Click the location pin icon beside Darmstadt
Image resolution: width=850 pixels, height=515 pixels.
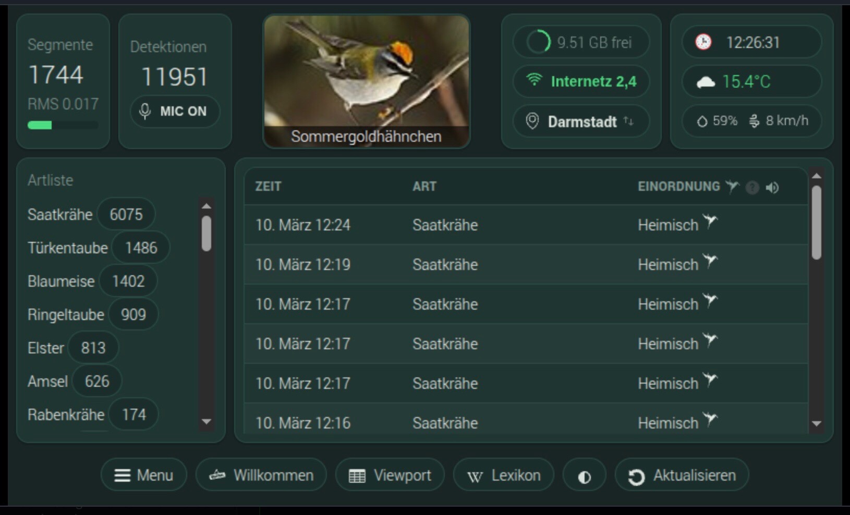click(x=532, y=121)
